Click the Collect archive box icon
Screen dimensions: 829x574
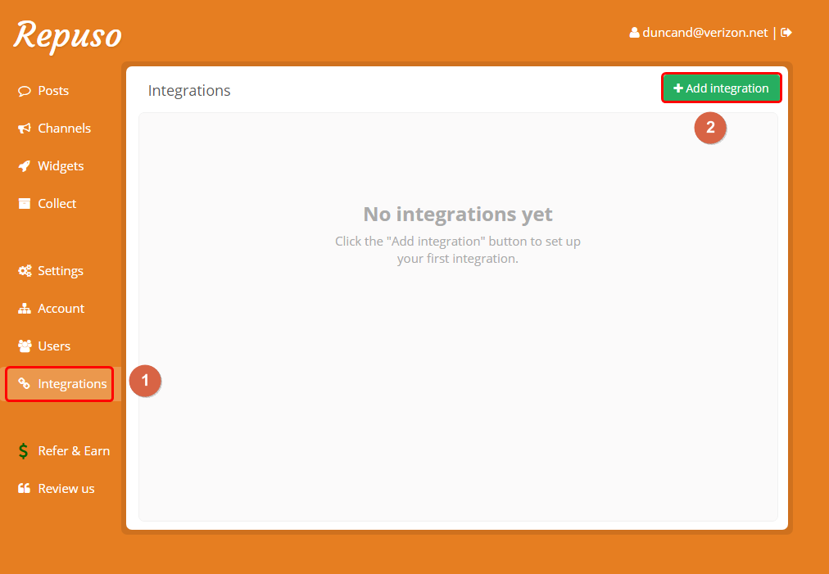pos(25,204)
